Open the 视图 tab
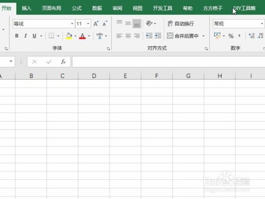The image size is (265, 199). [137, 8]
